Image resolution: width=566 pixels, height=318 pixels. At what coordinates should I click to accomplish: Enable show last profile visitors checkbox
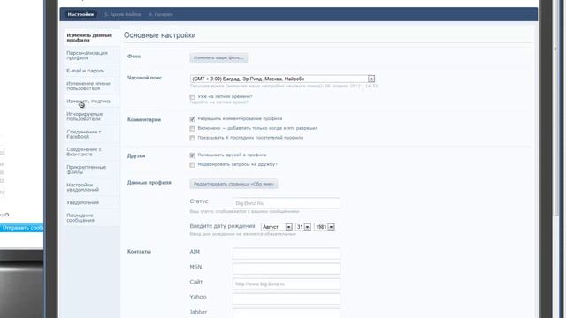click(x=192, y=138)
